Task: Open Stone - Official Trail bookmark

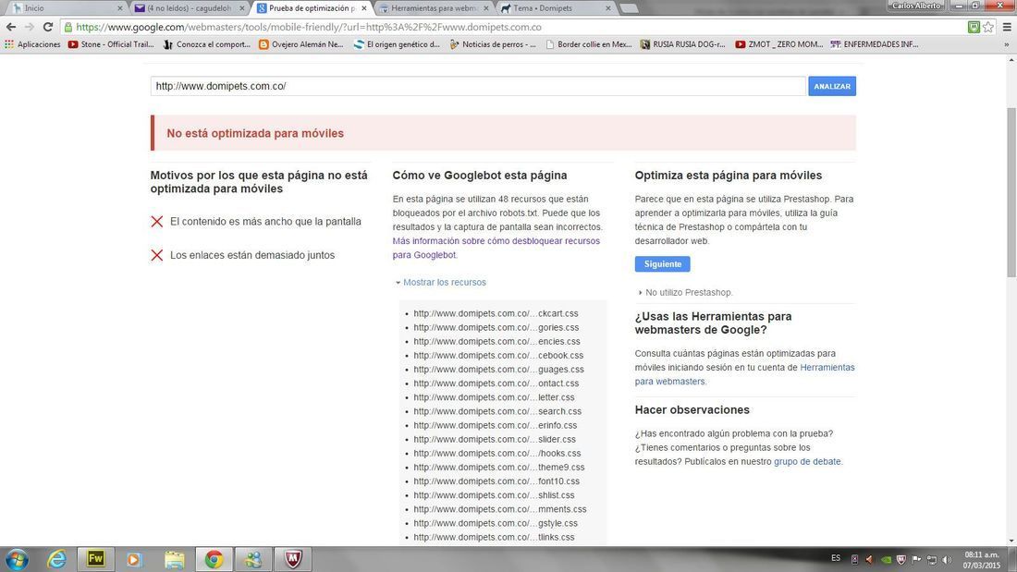Action: pyautogui.click(x=111, y=44)
